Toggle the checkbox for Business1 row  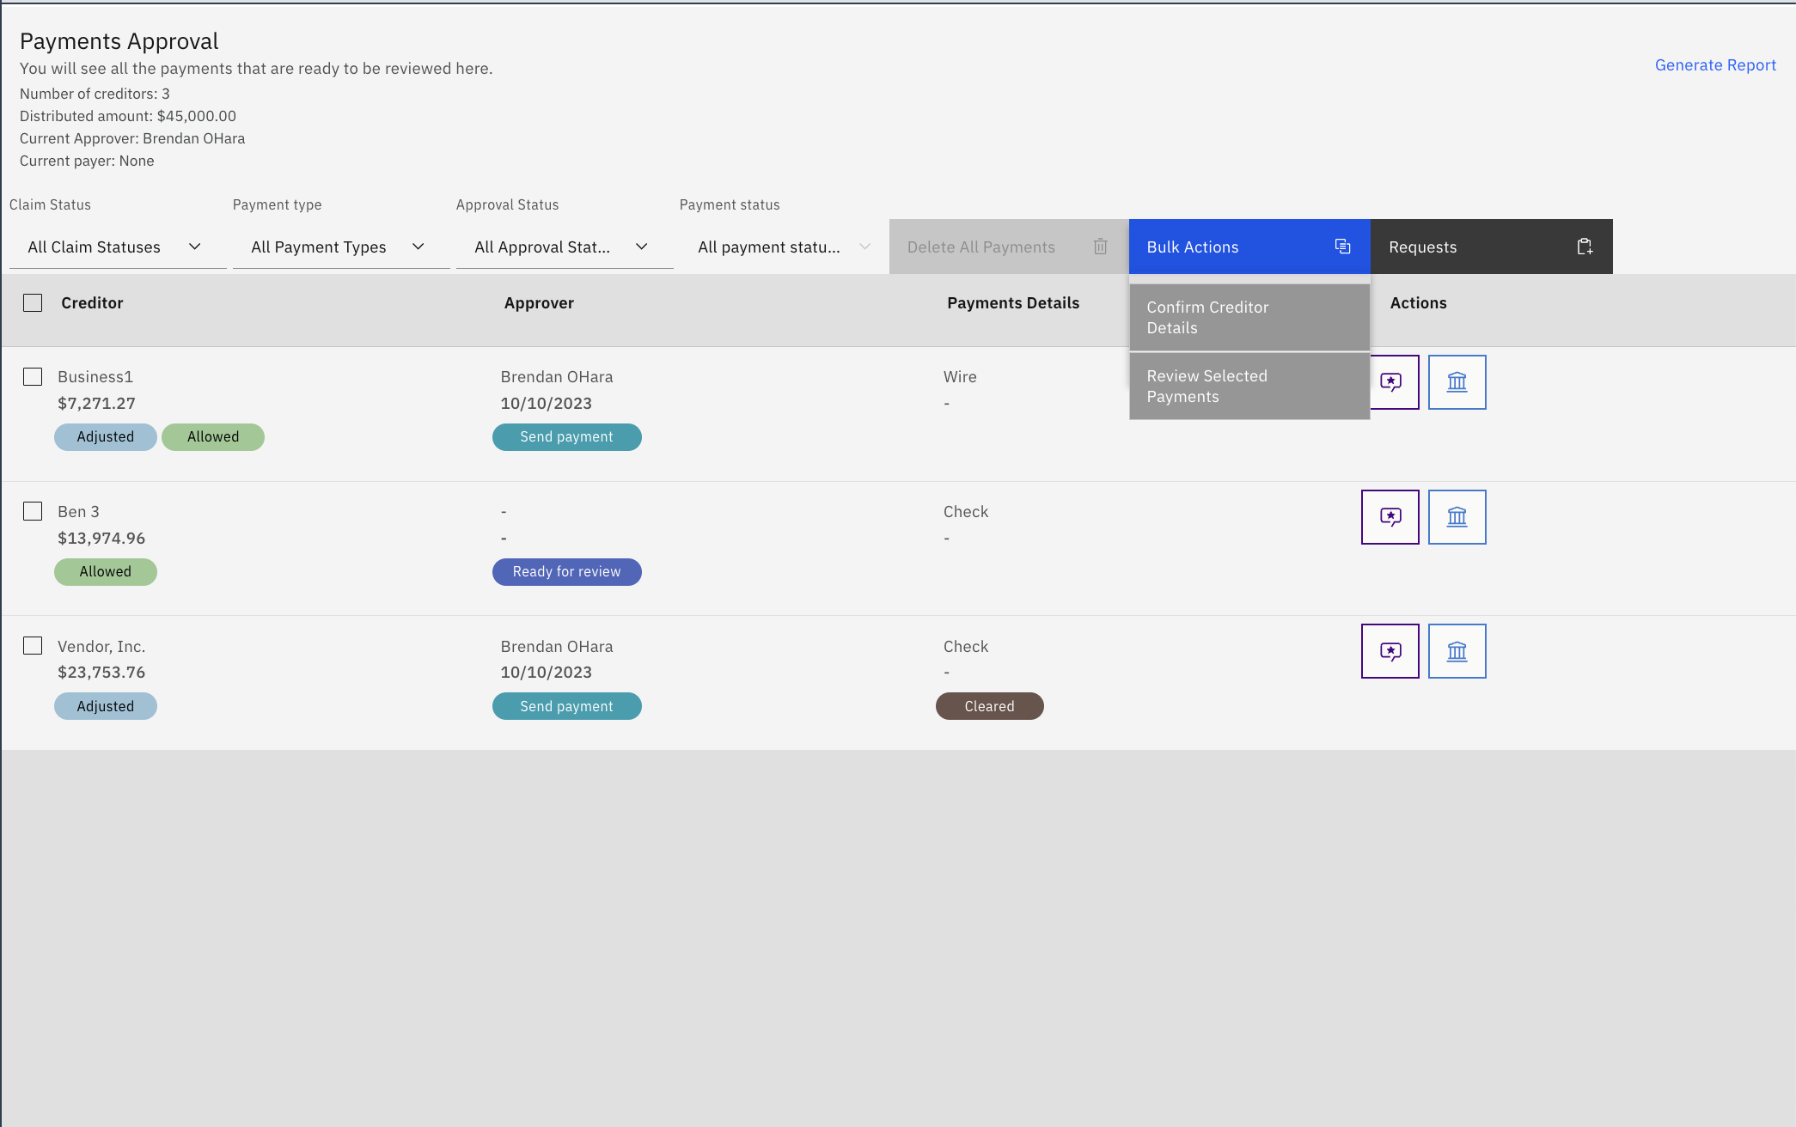pos(33,375)
